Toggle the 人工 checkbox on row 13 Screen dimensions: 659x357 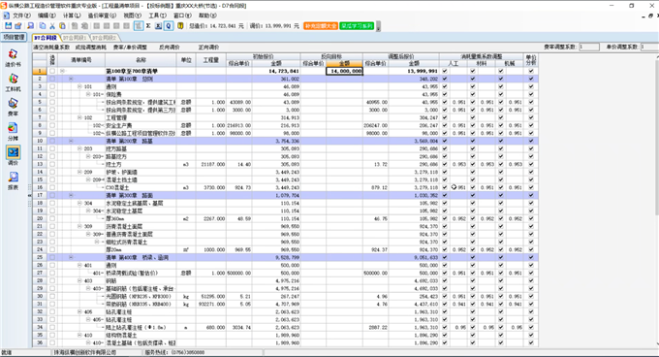point(445,164)
